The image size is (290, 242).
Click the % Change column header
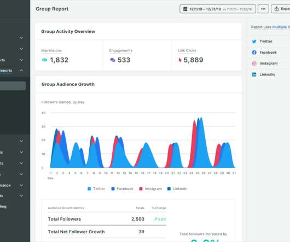point(159,208)
